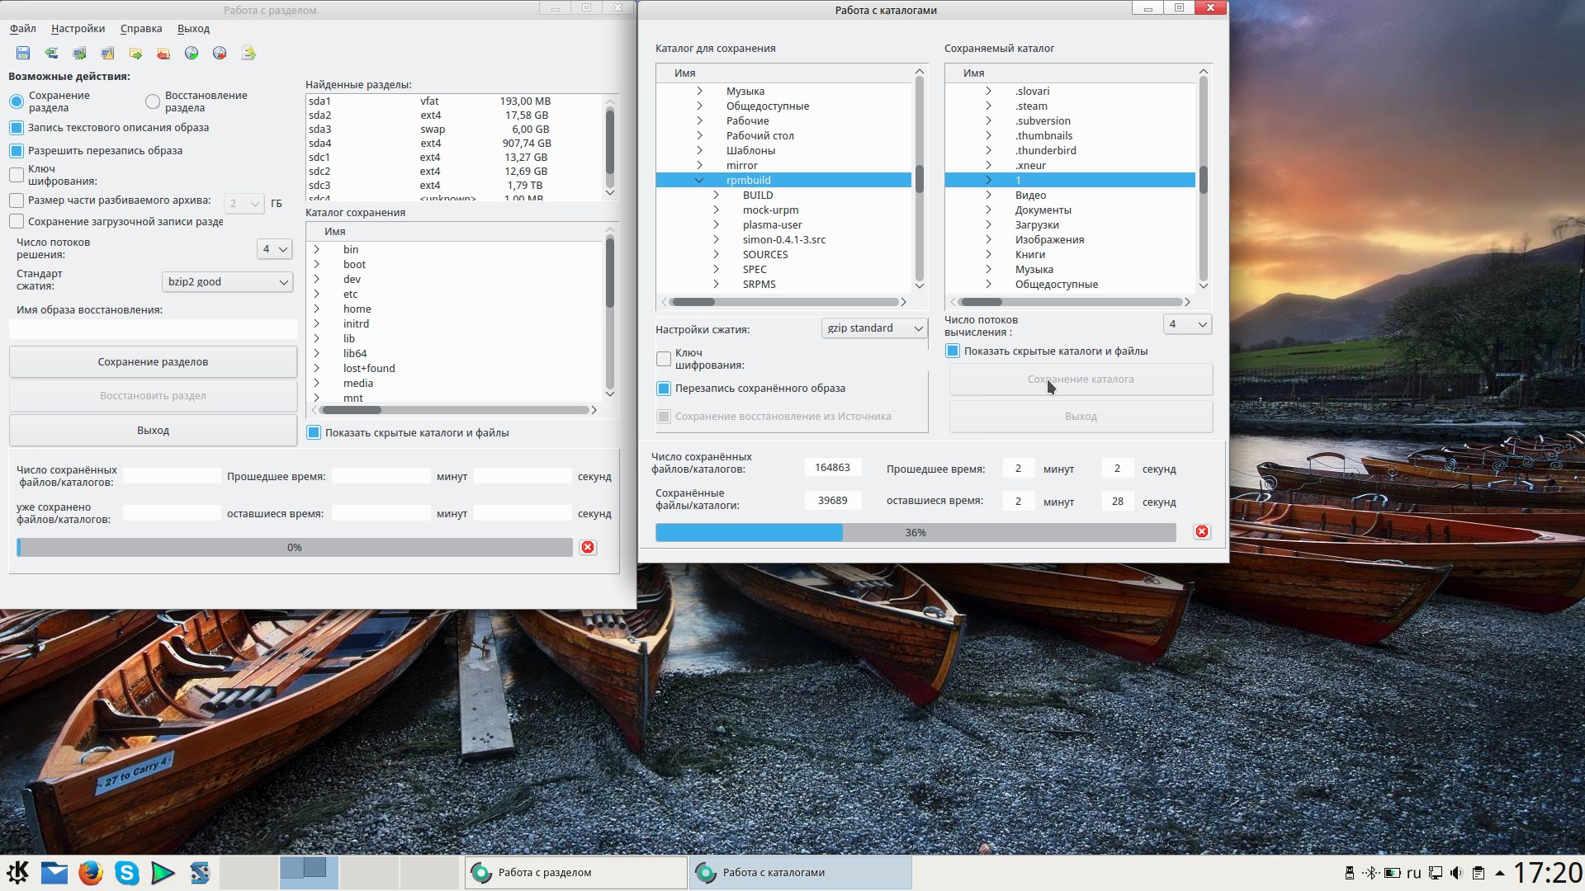1585x891 pixels.
Task: Uncheck Перезапись сохранённого образа checkbox
Action: [x=664, y=389]
